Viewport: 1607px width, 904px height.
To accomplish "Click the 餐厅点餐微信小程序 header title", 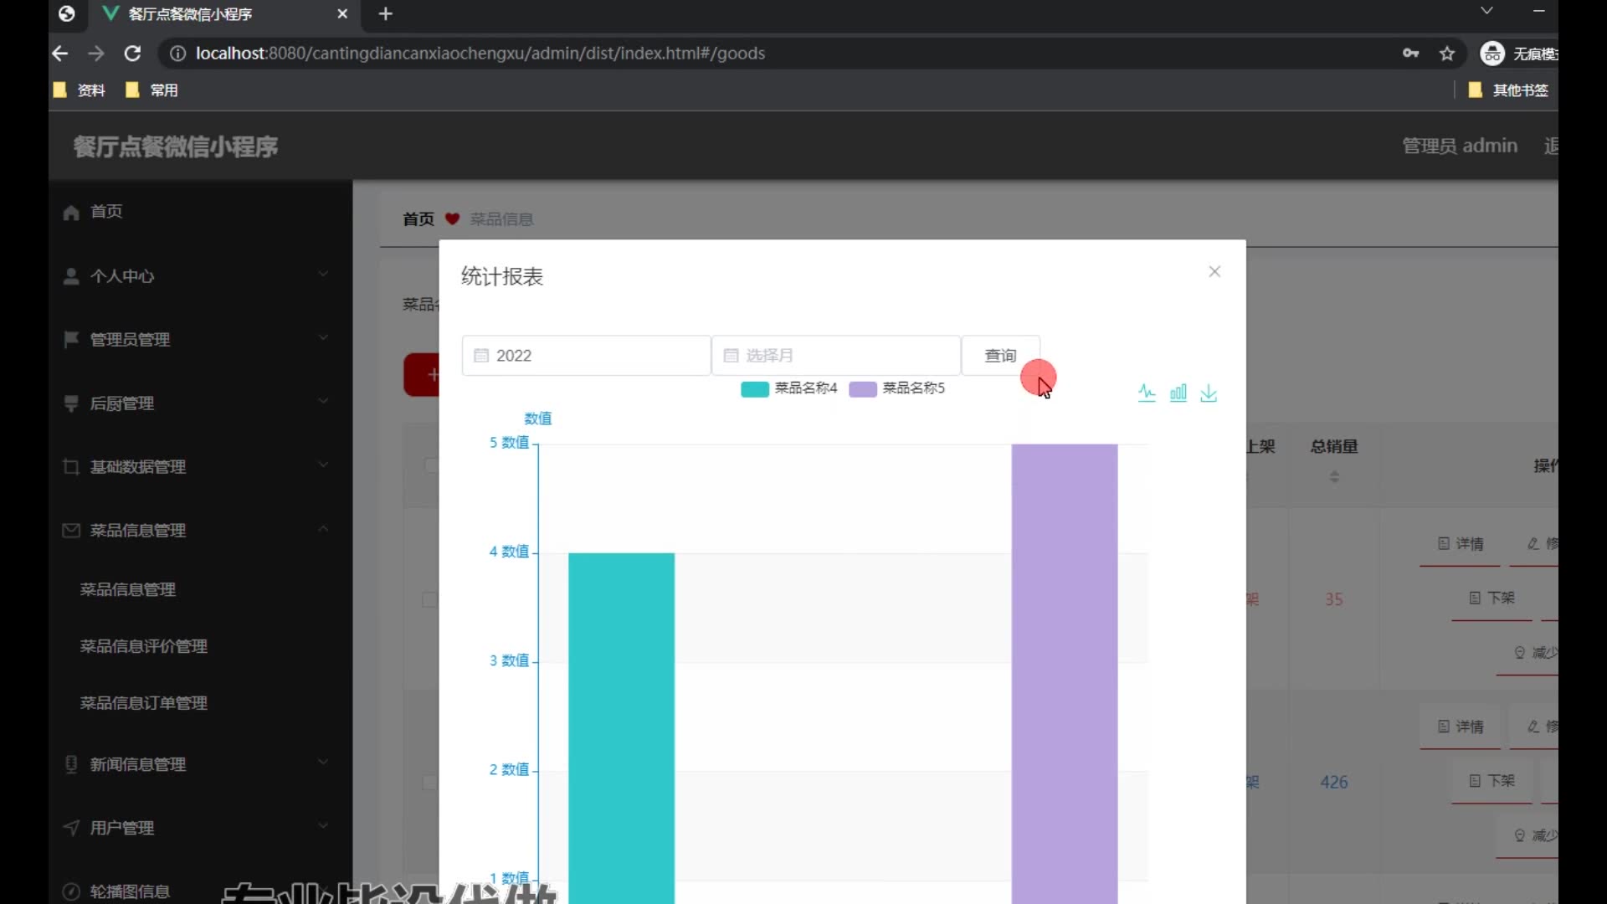I will pos(175,146).
